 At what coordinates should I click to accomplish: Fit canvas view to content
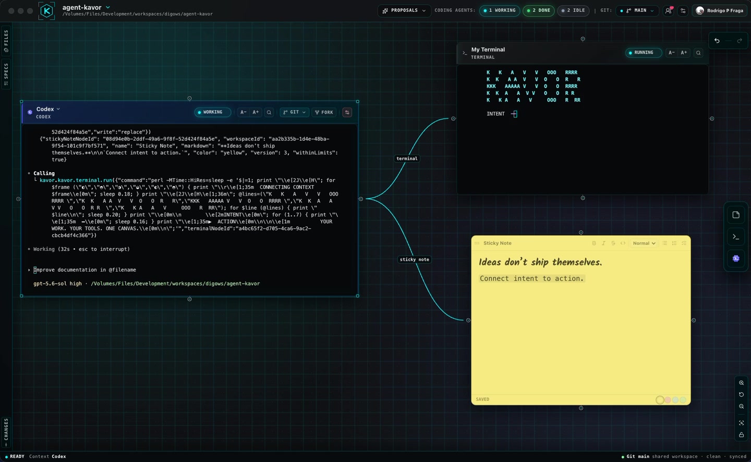coord(741,423)
